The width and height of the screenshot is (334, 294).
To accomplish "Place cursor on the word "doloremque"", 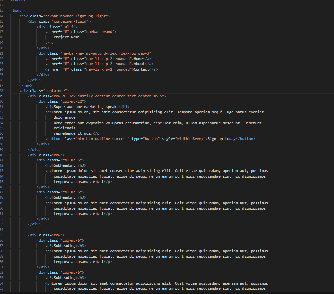I will point(65,117).
